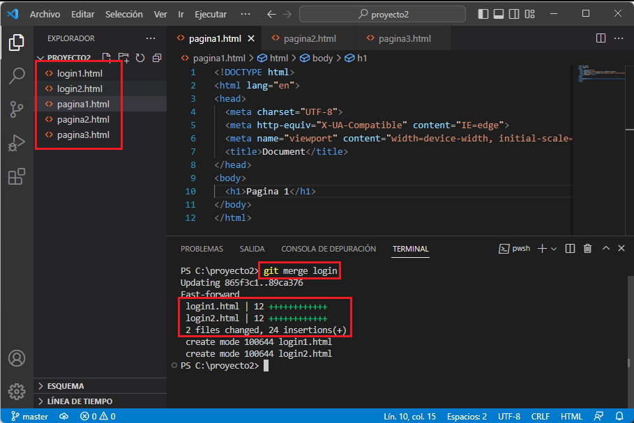The height and width of the screenshot is (423, 634).
Task: Open the Explorer view in activity bar
Action: pos(17,43)
